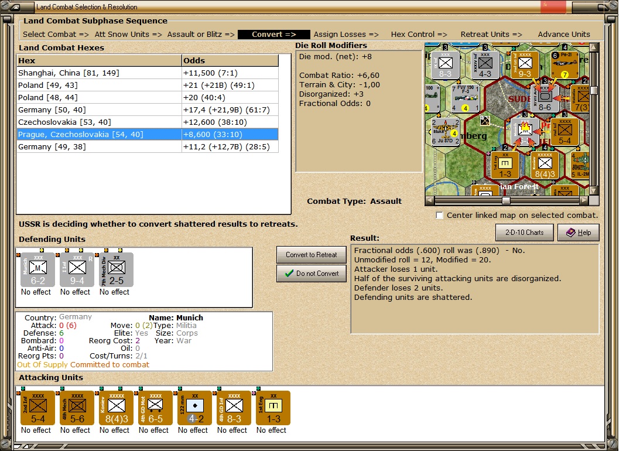Click map scroll right arrow

click(584, 200)
